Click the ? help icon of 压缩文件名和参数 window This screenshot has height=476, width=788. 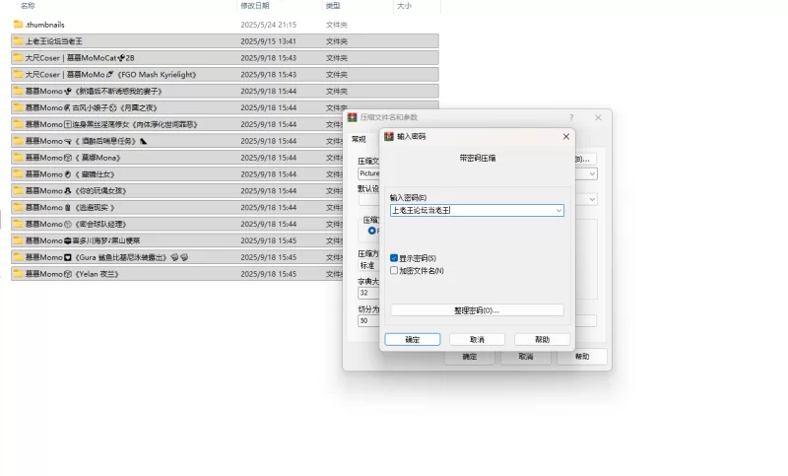coord(571,117)
